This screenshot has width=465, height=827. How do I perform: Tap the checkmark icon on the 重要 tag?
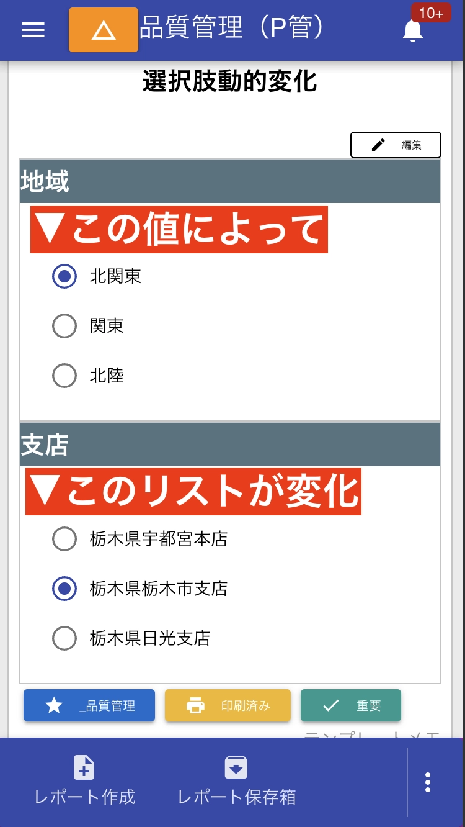tap(329, 705)
